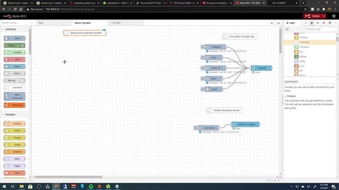
Task: Switch to the browser tab left of Node-RED
Action: pos(217,3)
